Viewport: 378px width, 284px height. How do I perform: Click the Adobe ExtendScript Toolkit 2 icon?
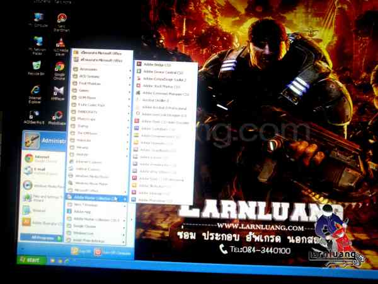(139, 78)
